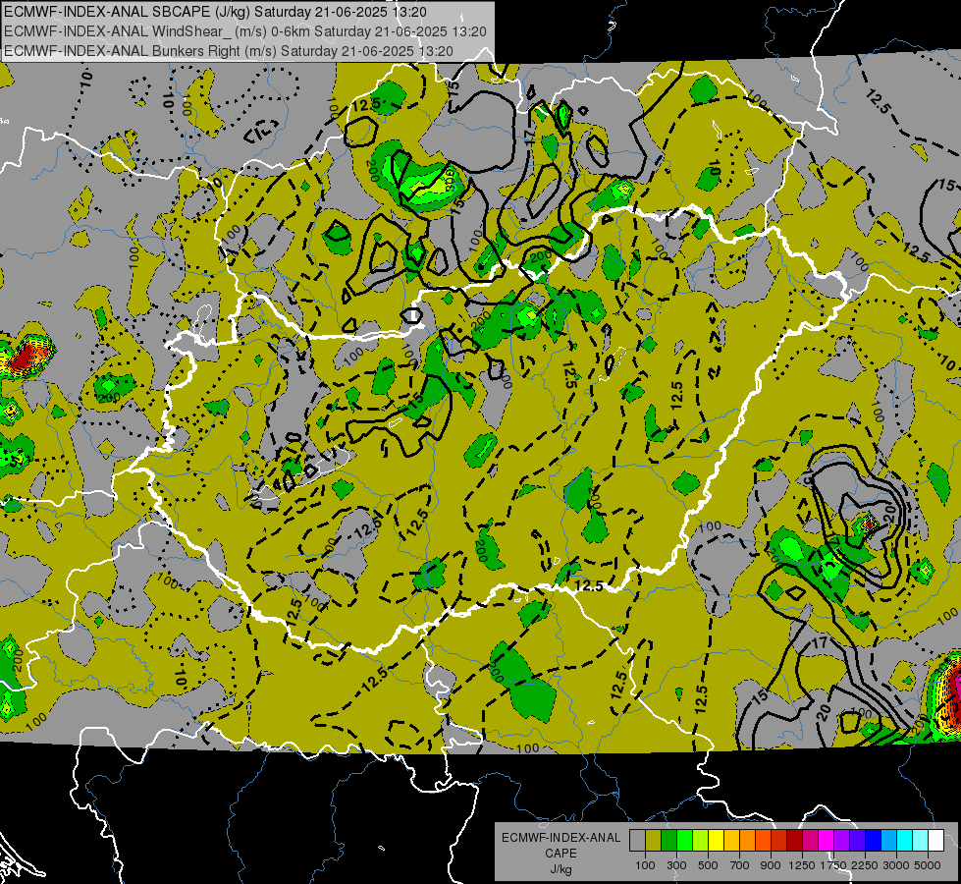Click the CAPE label in the legend
The image size is (961, 884).
561,853
